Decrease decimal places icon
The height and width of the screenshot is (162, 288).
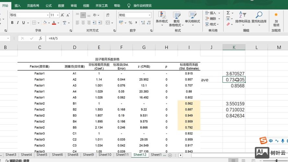149,23
